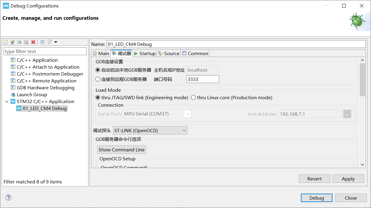This screenshot has width=371, height=208.
Task: Open the filter options dropdown arrow
Action: [x=56, y=42]
